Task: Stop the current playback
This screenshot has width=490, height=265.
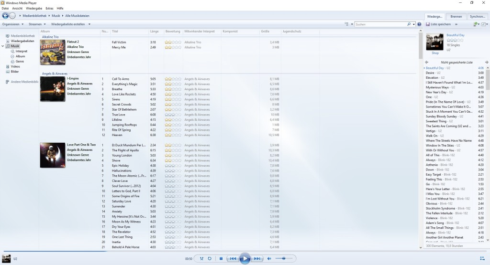Action: point(221,258)
